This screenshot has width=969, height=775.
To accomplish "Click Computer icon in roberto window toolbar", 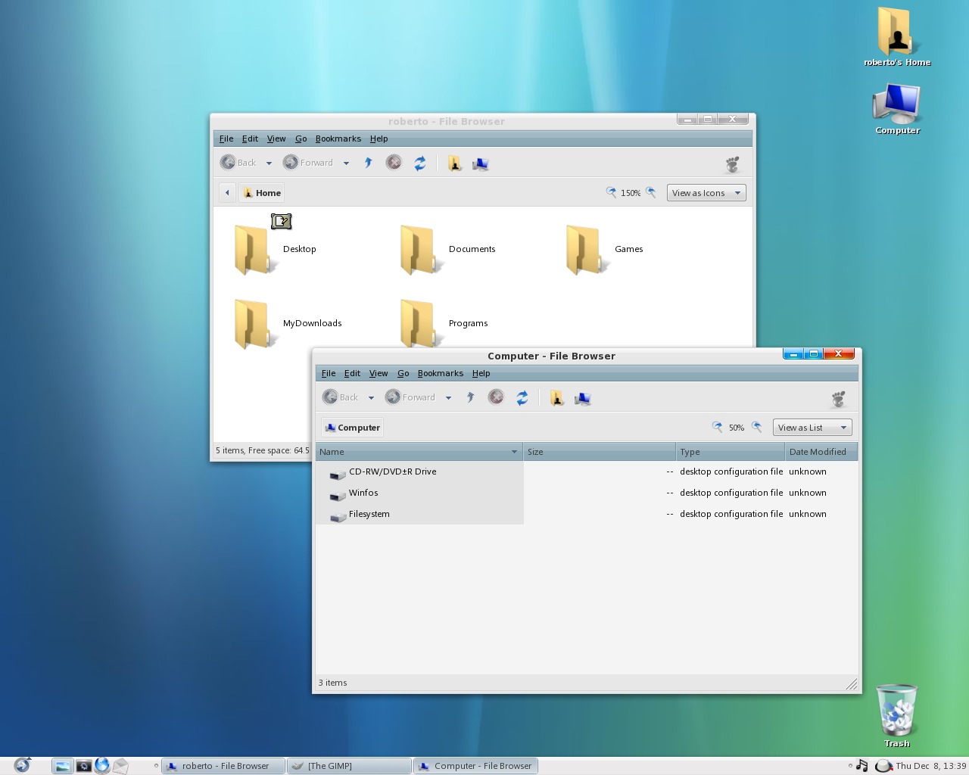I will click(x=481, y=163).
